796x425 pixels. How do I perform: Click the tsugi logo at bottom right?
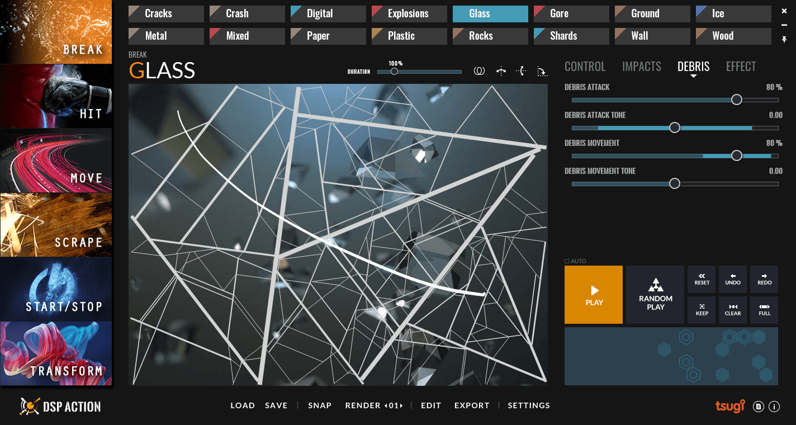[729, 407]
